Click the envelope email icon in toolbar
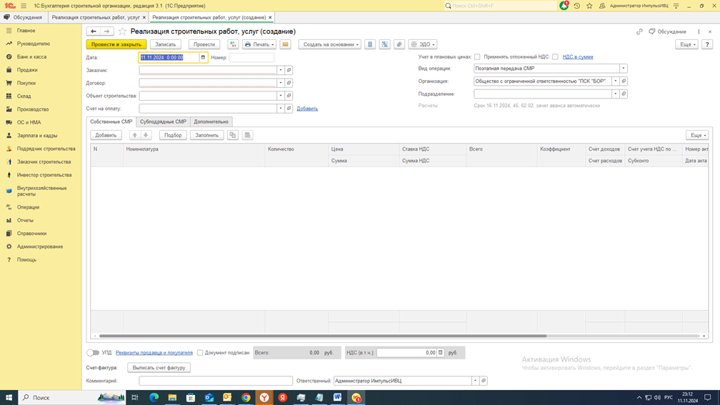The width and height of the screenshot is (720, 405). [285, 44]
